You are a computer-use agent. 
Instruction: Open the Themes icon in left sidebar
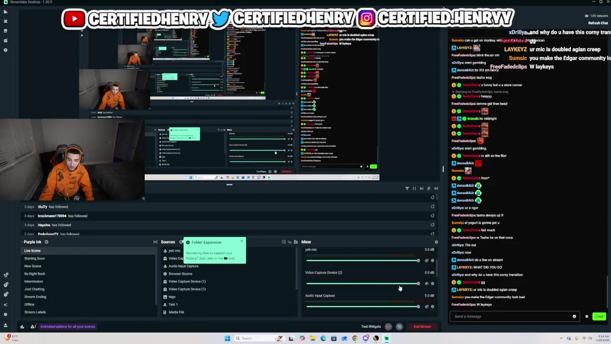[5, 21]
